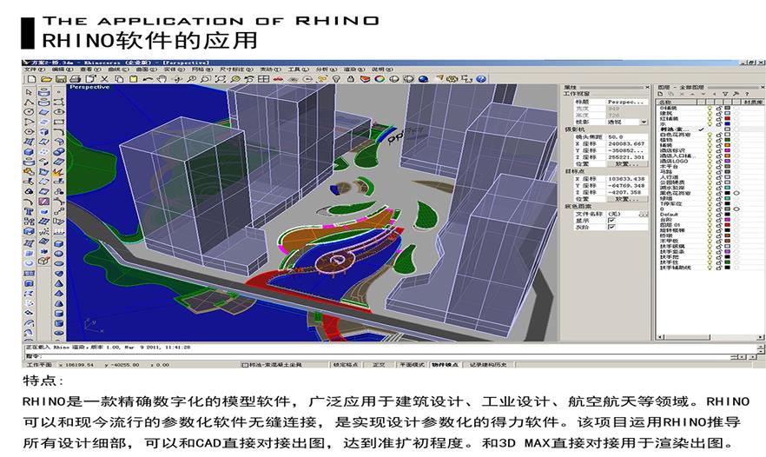
Task: Click the color swatch of 红辅线 layer
Action: 726,119
